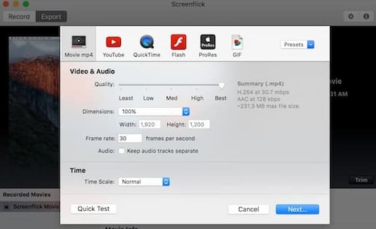
Task: Click the Quality slider handle at Best
Action: [221, 85]
